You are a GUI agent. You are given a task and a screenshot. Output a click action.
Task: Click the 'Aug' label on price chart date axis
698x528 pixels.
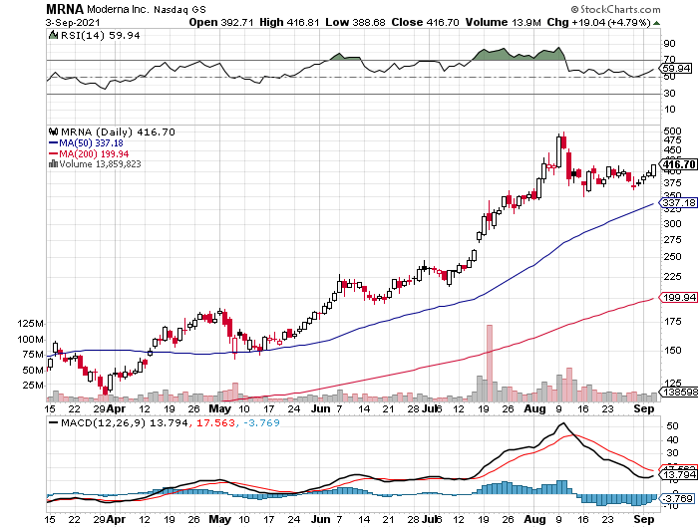coord(534,408)
